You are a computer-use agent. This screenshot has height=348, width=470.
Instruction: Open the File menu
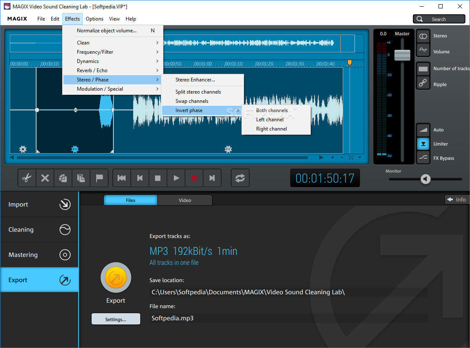41,19
